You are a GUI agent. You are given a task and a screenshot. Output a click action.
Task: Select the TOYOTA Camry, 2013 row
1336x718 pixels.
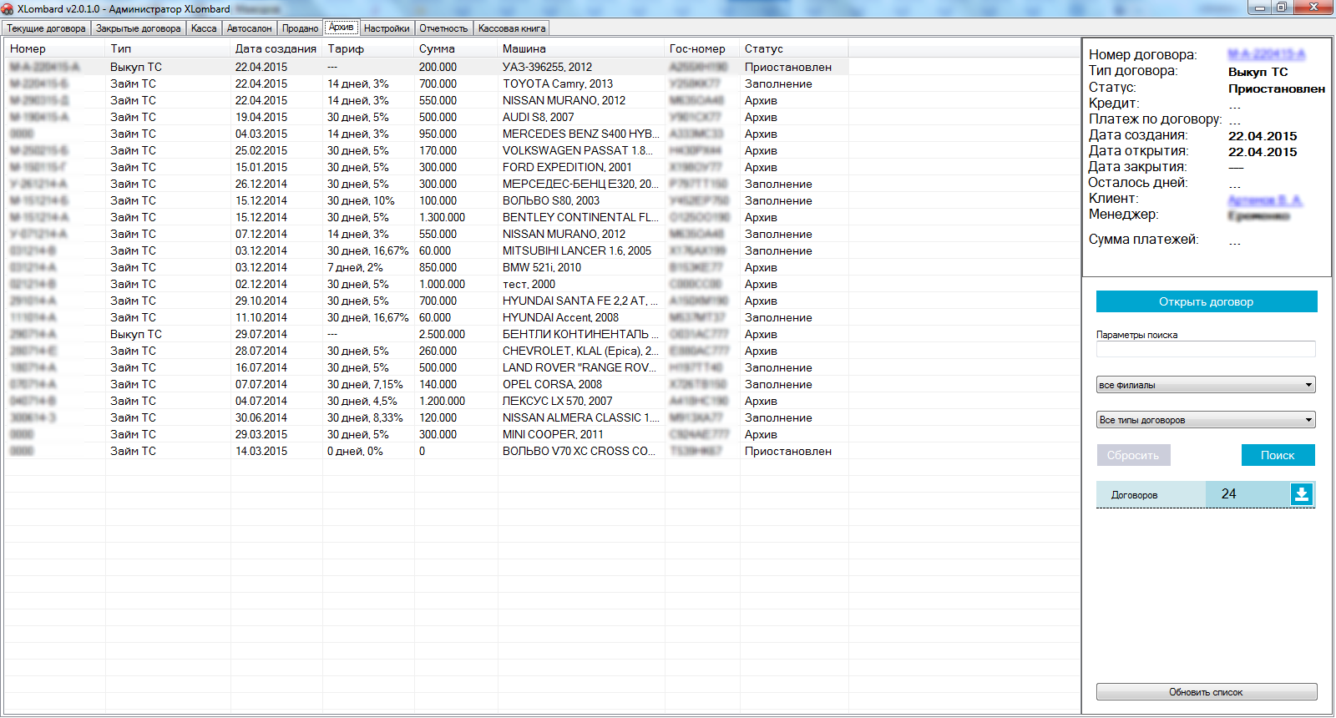click(x=427, y=83)
